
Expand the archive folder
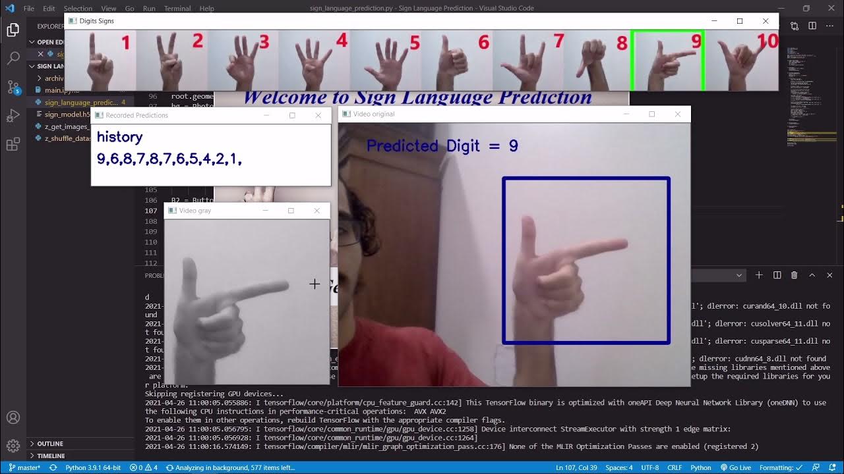pos(50,78)
